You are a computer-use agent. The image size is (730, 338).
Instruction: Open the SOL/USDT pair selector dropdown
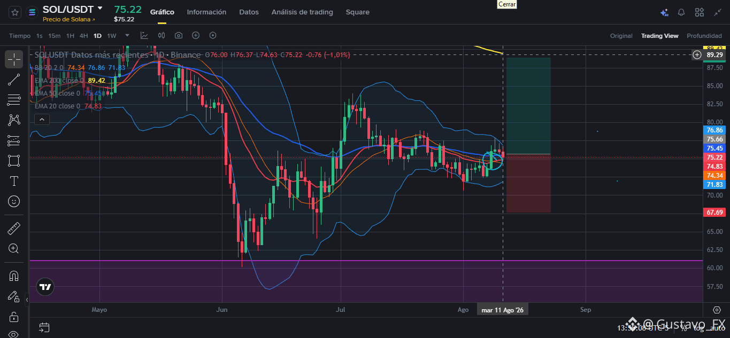(x=100, y=9)
